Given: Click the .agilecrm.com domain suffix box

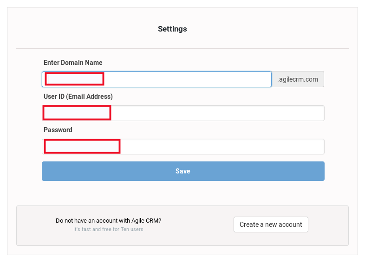Looking at the screenshot, I should [x=298, y=79].
